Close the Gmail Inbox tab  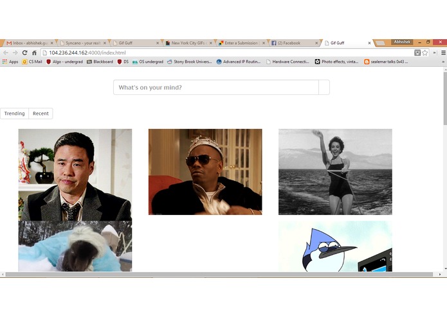pyautogui.click(x=52, y=43)
